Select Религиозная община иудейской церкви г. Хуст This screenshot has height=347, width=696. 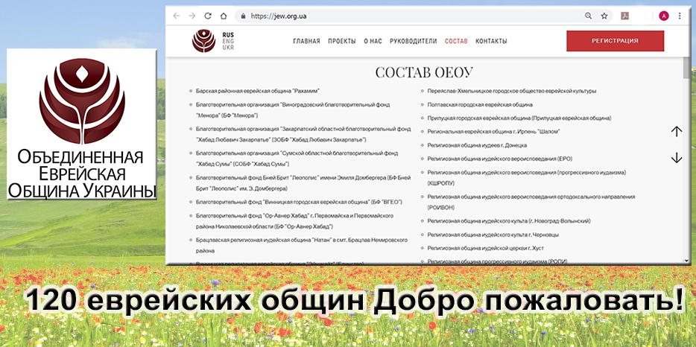[486, 248]
